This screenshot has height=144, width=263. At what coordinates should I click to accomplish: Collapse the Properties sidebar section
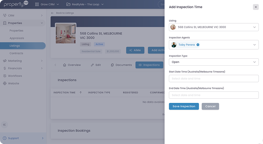click(23, 23)
